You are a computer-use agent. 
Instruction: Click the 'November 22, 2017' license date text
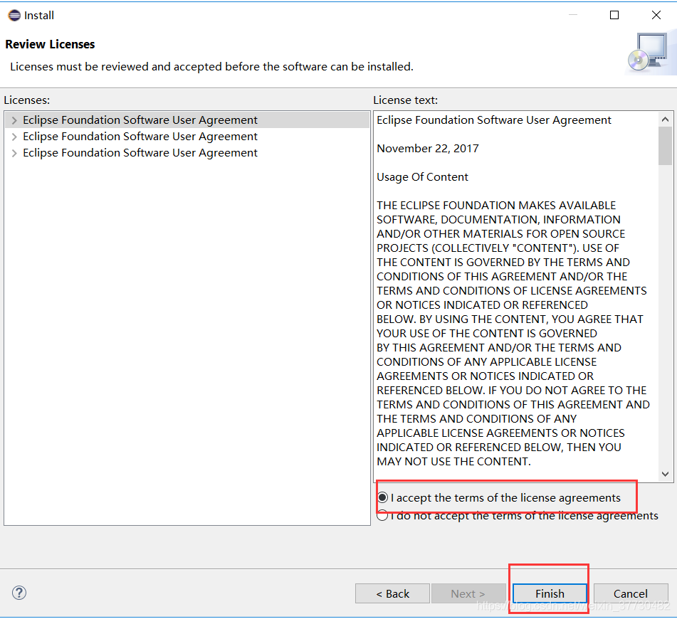click(x=427, y=149)
